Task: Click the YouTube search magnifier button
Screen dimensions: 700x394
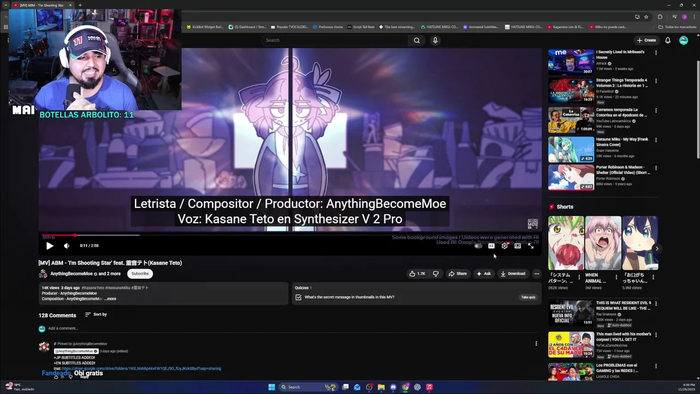Action: point(417,40)
